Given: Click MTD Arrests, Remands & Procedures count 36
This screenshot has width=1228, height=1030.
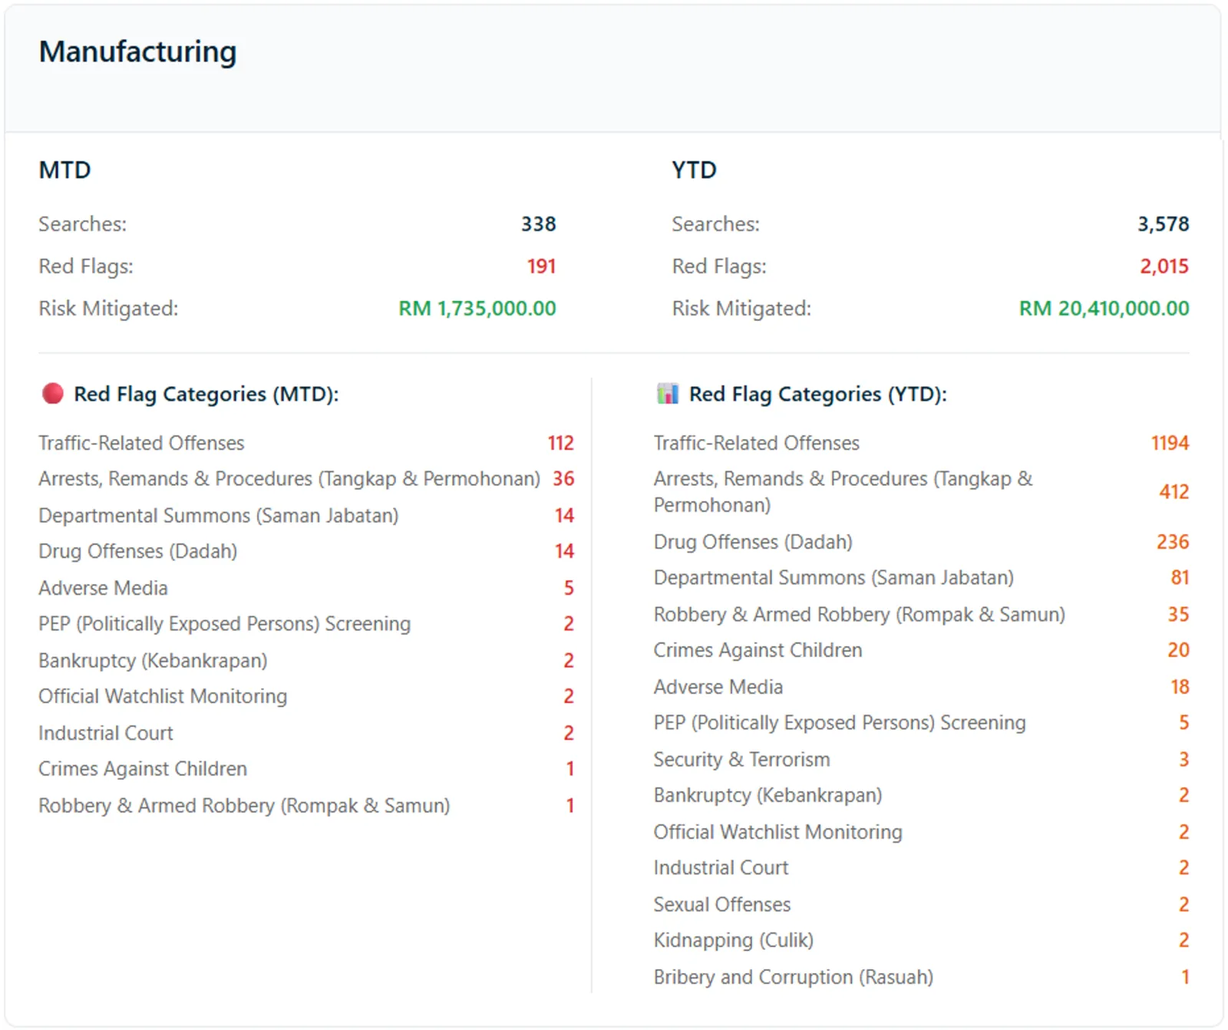Looking at the screenshot, I should click(x=564, y=479).
